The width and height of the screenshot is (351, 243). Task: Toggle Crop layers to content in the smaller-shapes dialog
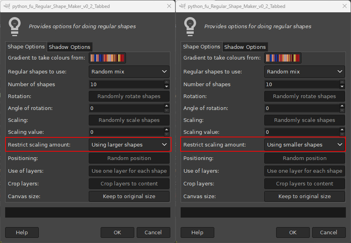[305, 183]
